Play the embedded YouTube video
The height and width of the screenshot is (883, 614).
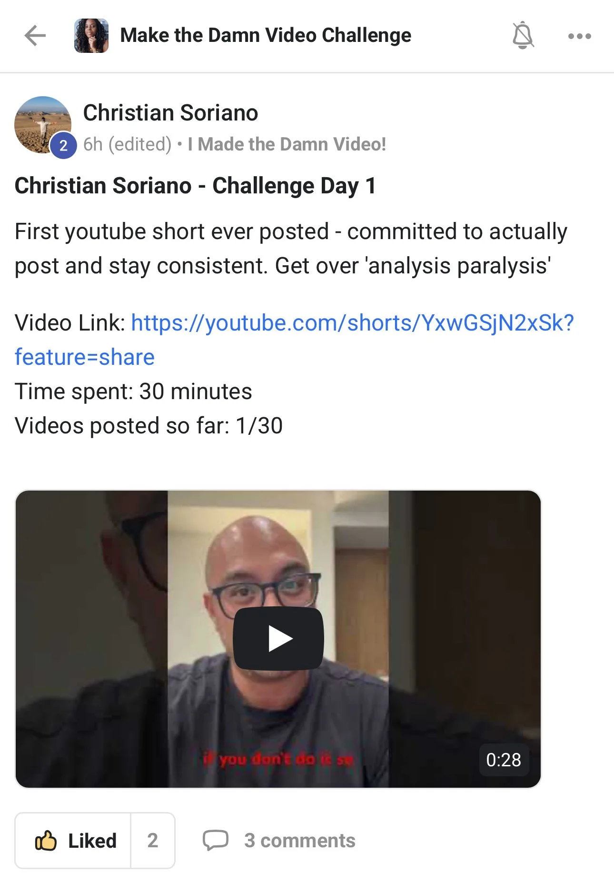pyautogui.click(x=278, y=638)
